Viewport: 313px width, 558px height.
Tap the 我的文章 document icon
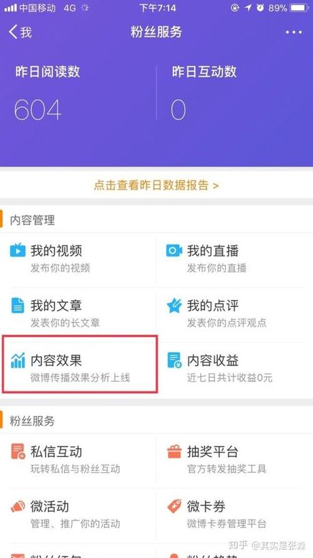point(18,306)
